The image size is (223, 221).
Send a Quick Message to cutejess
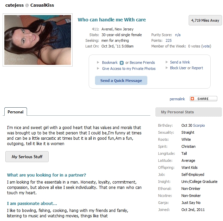[121, 81]
